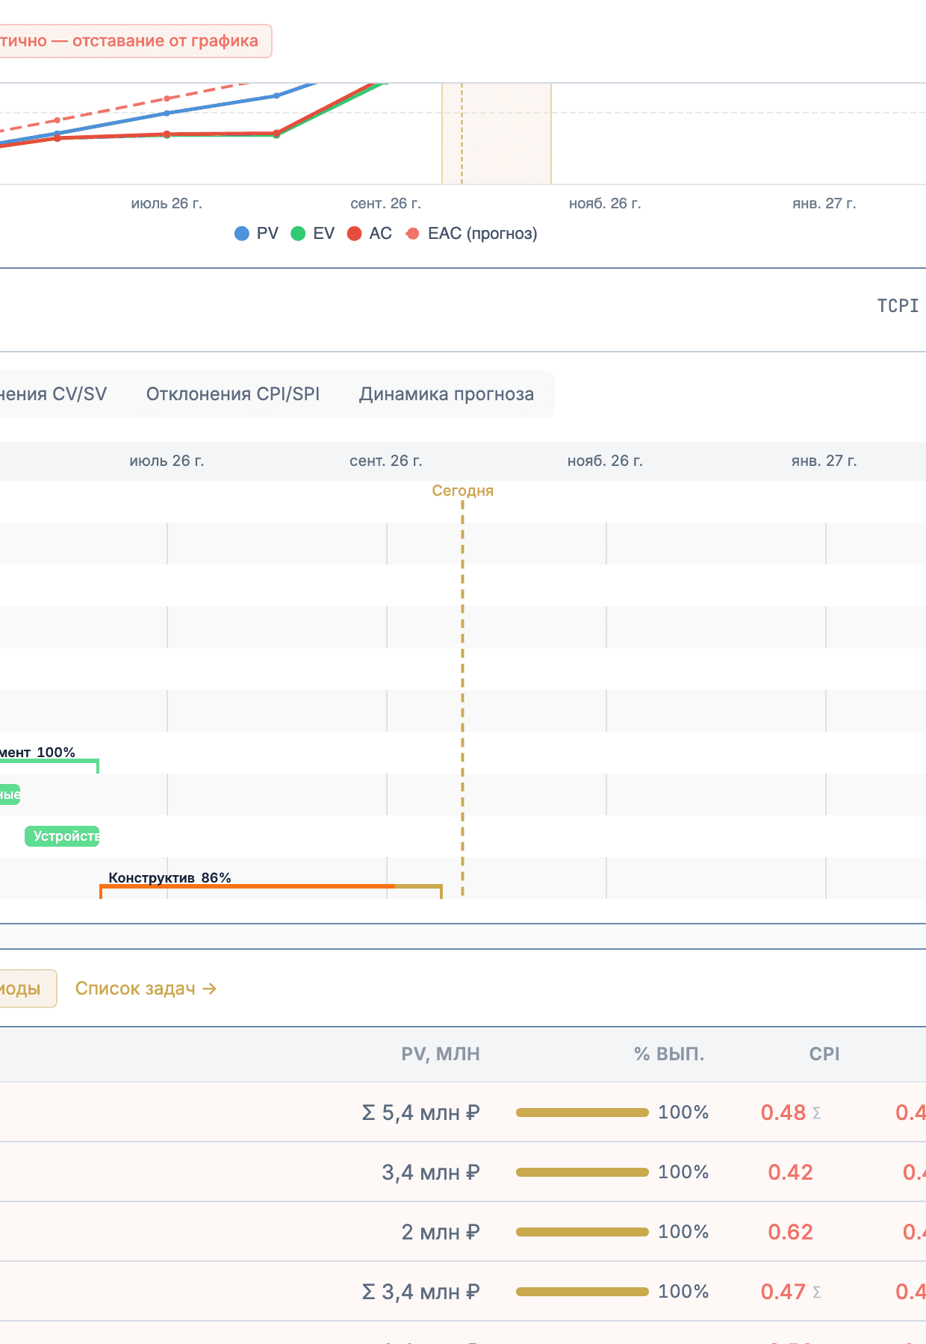
Task: Switch to the Отклонения CPI/SPI tab
Action: click(x=233, y=394)
